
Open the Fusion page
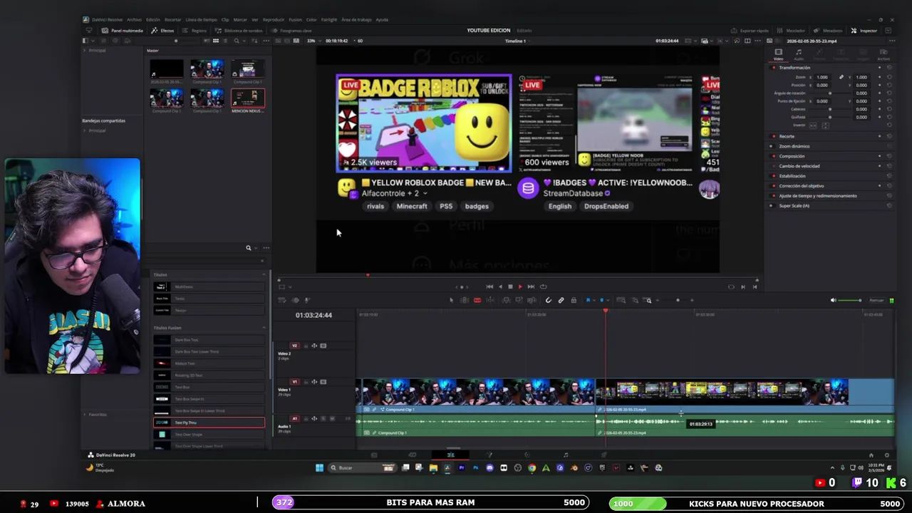[x=489, y=455]
